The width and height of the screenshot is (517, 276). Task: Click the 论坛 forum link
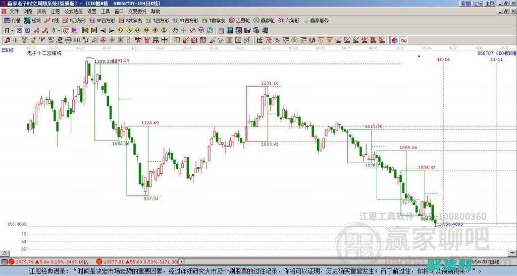478,3
